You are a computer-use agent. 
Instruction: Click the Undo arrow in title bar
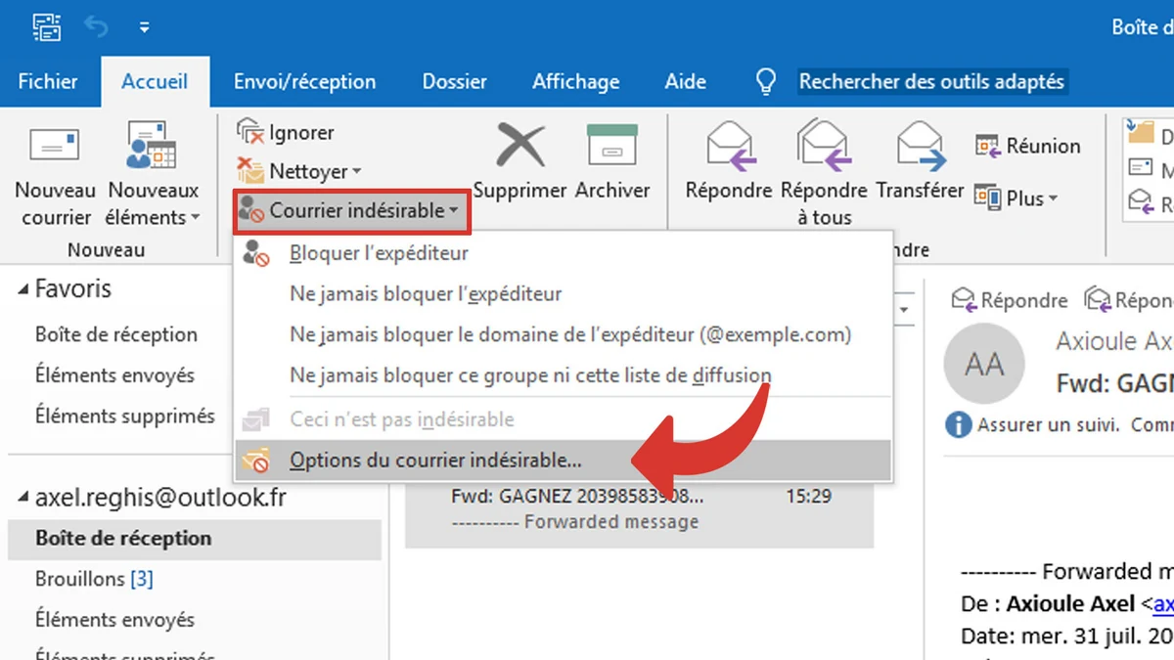[x=96, y=26]
